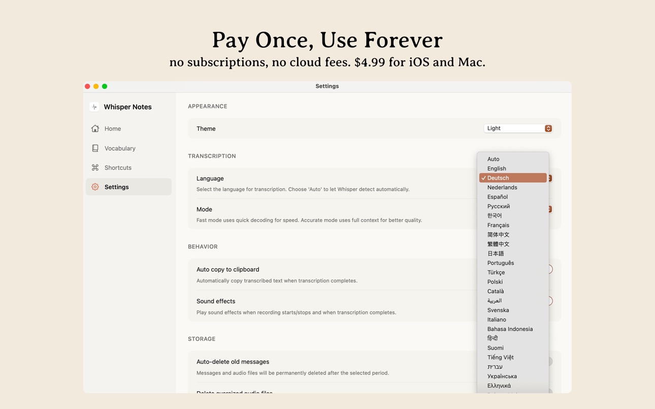Pick Ελληνικά in the list

(513, 386)
